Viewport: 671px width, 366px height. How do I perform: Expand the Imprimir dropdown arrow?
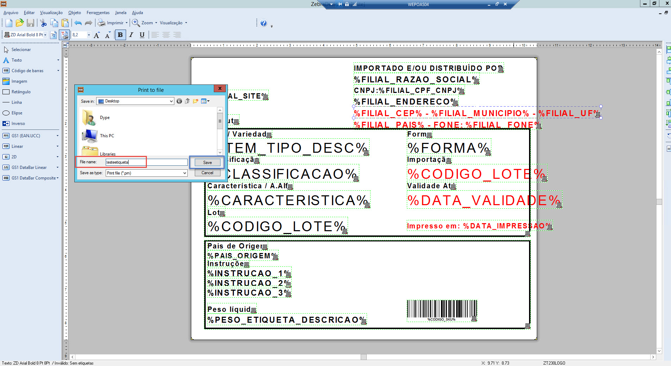click(126, 23)
